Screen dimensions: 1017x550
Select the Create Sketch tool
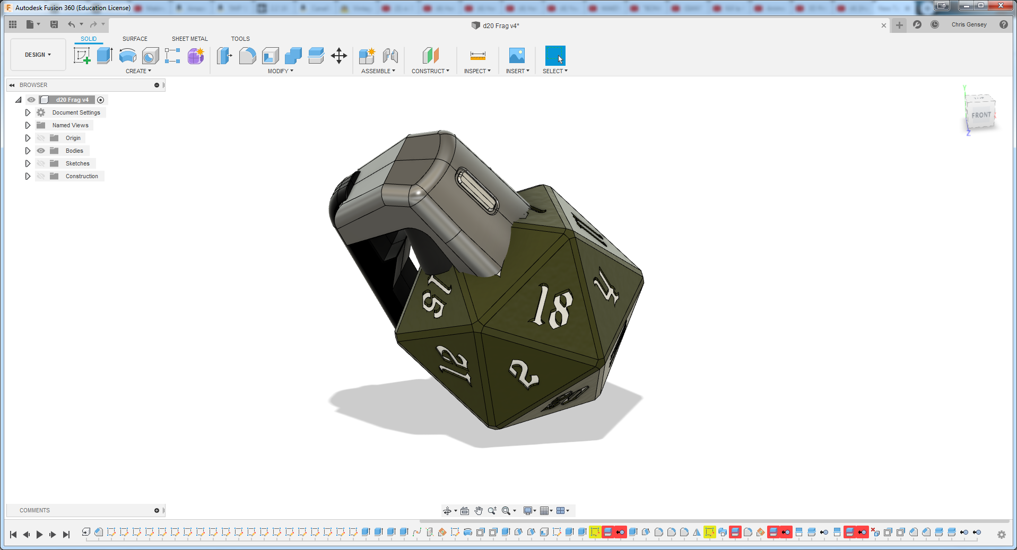(82, 55)
